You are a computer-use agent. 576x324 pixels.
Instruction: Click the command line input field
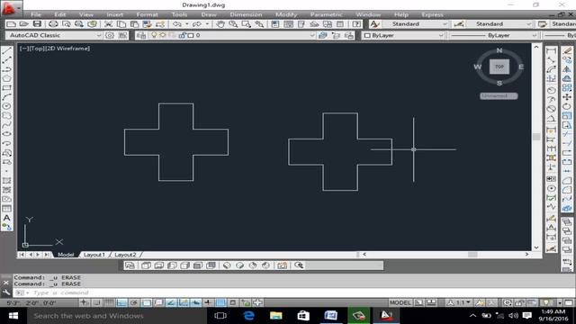coord(294,292)
